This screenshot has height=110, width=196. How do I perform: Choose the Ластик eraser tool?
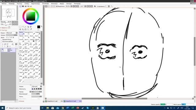27,37
